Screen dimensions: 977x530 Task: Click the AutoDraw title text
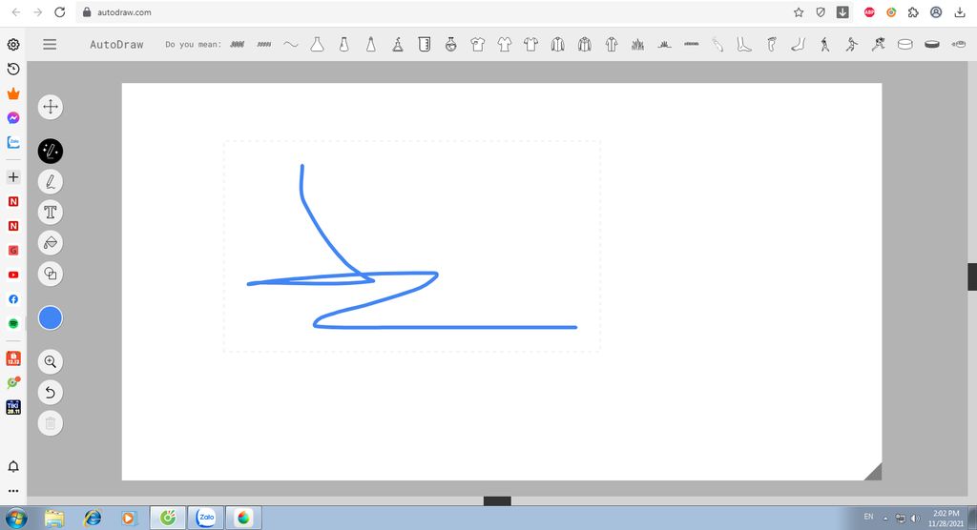pyautogui.click(x=116, y=44)
